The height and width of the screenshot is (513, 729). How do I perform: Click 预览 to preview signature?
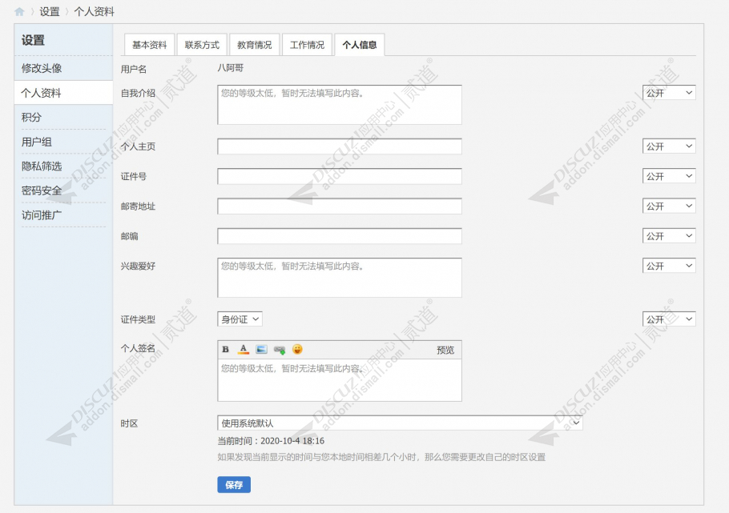coord(445,350)
